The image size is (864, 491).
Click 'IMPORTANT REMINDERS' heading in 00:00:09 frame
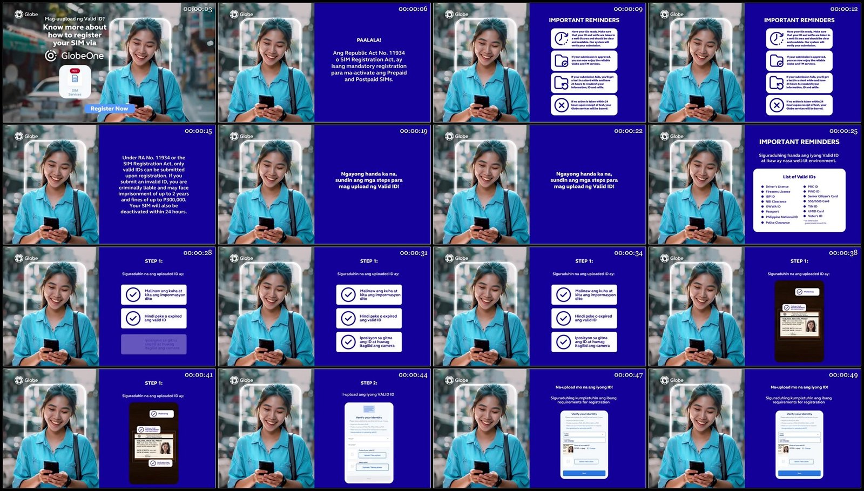click(x=584, y=21)
